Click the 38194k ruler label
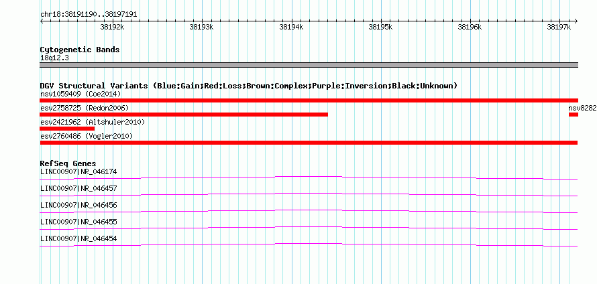The width and height of the screenshot is (597, 284). pos(291,27)
